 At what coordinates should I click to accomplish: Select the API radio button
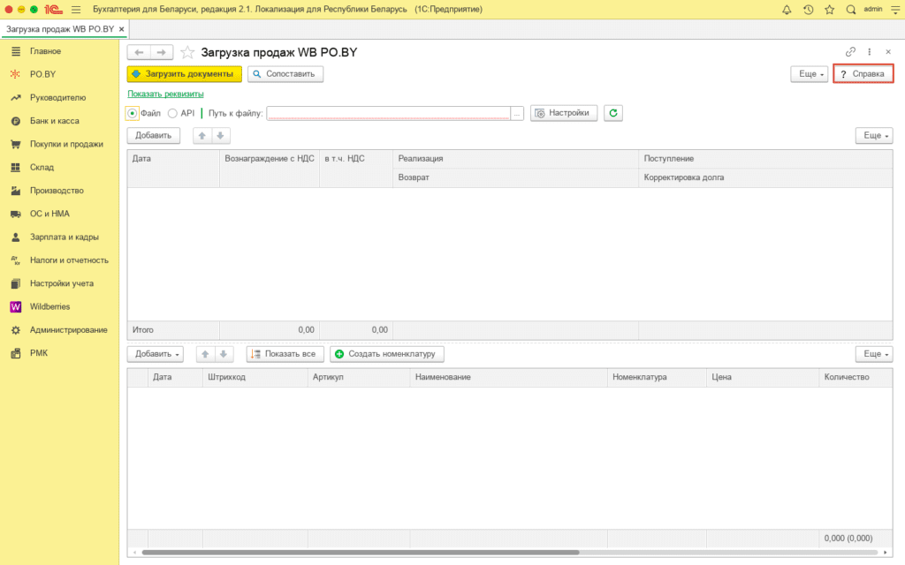tap(173, 113)
